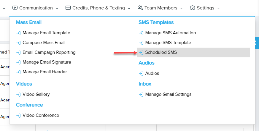Screen dimensions: 259x131
Task: Go to Manage Email Signature
Action: pos(47,62)
